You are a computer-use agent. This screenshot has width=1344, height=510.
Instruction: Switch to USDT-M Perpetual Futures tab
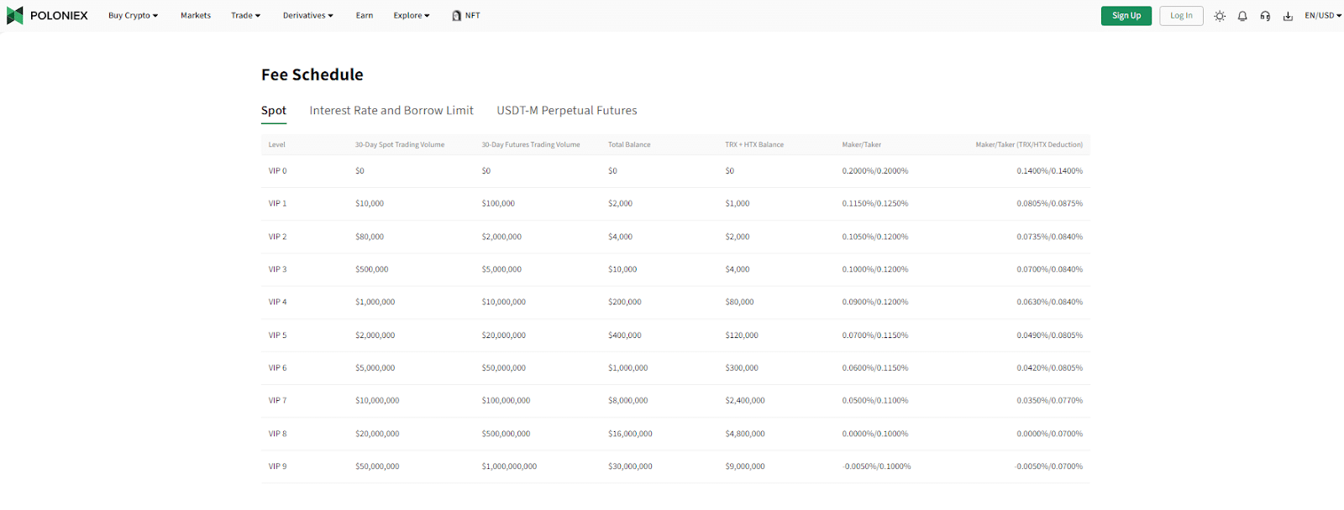tap(567, 111)
